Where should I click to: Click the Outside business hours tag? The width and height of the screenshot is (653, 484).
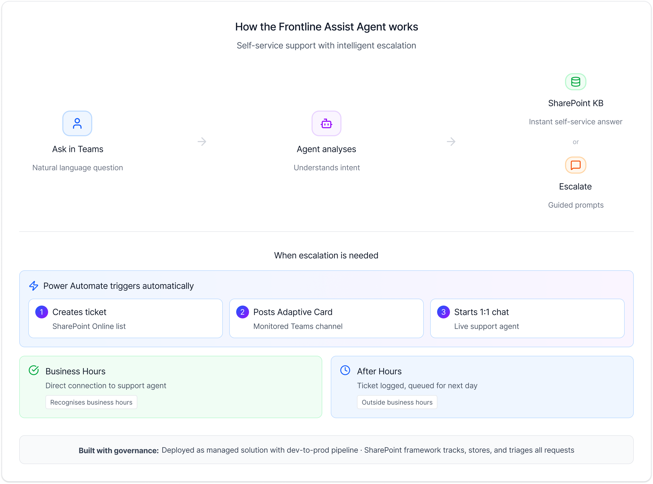pyautogui.click(x=397, y=402)
